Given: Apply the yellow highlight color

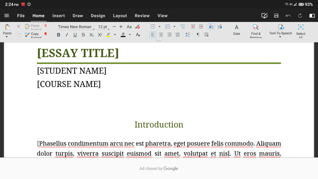Looking at the screenshot, I should 108,35.
